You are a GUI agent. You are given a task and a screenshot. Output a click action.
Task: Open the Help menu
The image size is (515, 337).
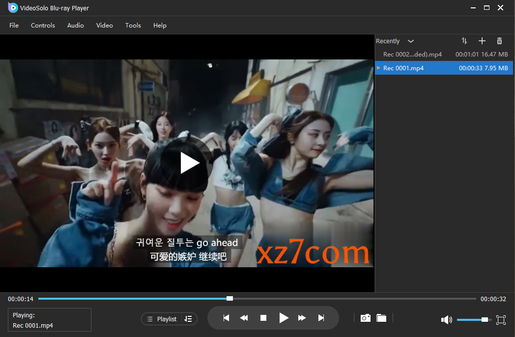(160, 25)
